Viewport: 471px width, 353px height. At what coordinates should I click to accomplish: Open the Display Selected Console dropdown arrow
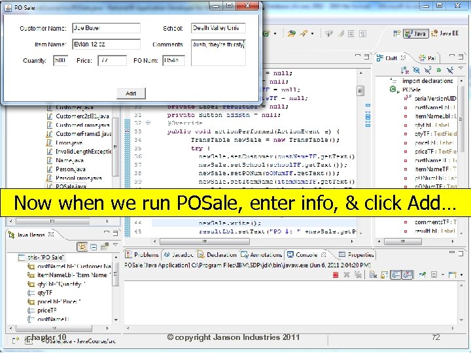(x=442, y=275)
